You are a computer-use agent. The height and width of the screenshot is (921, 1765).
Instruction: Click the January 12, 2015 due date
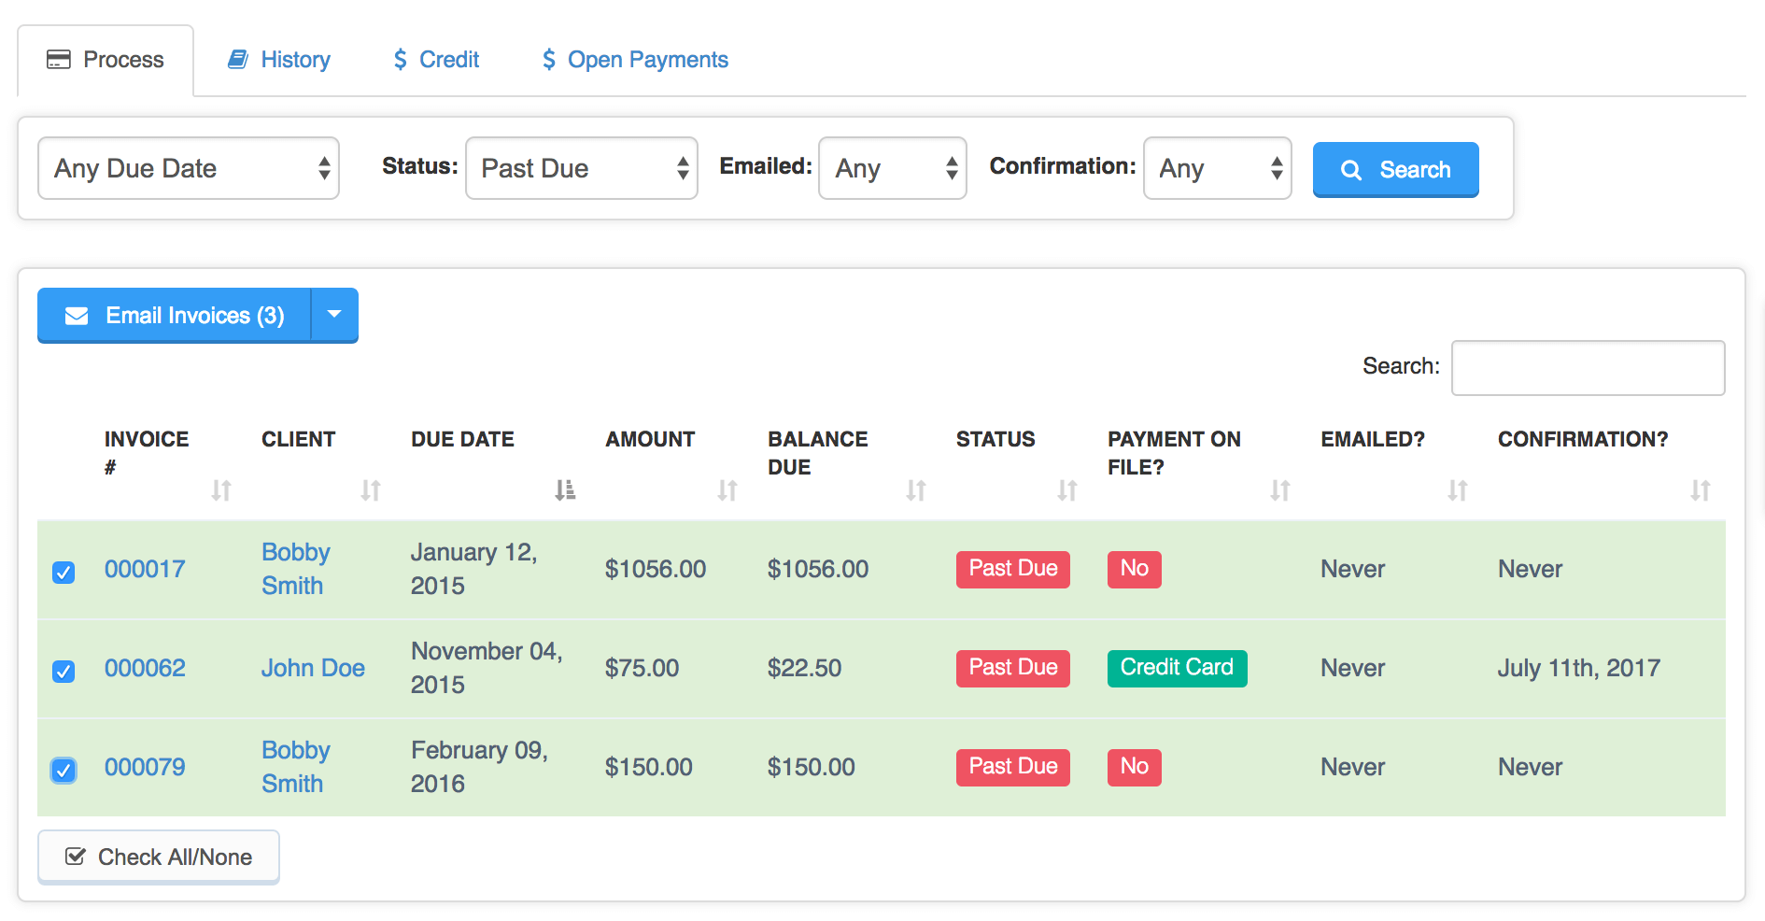point(474,569)
